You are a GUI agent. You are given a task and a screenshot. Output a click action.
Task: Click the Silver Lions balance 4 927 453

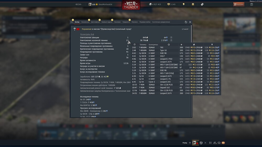coord(155,4)
